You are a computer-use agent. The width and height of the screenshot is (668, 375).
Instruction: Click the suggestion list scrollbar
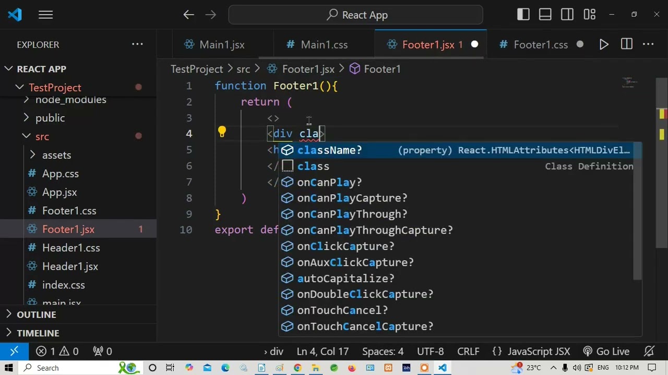(x=638, y=211)
